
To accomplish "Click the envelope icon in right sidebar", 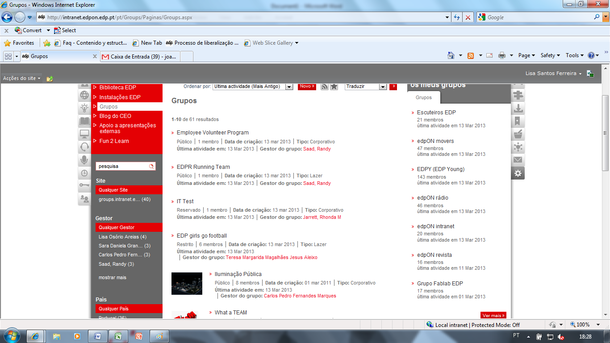I will pos(518,160).
